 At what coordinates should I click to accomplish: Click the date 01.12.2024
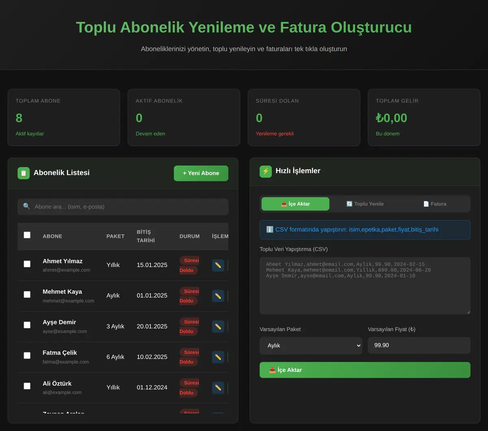tap(152, 387)
